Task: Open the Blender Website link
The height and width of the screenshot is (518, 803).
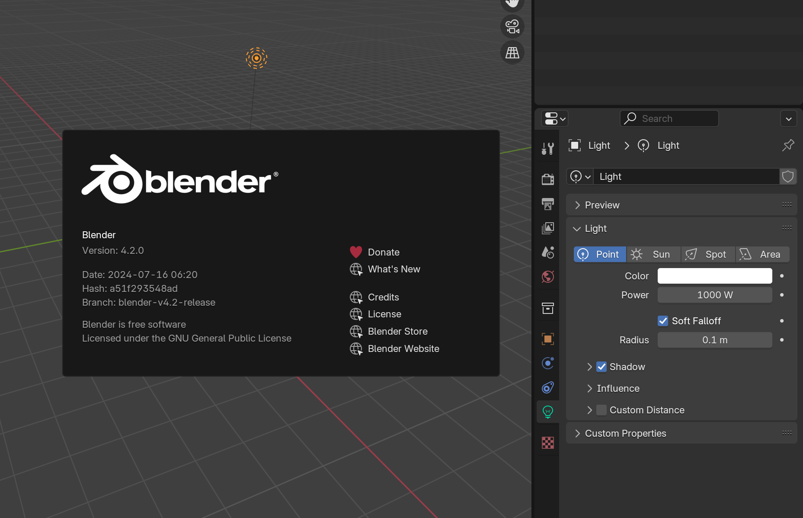Action: pos(403,349)
